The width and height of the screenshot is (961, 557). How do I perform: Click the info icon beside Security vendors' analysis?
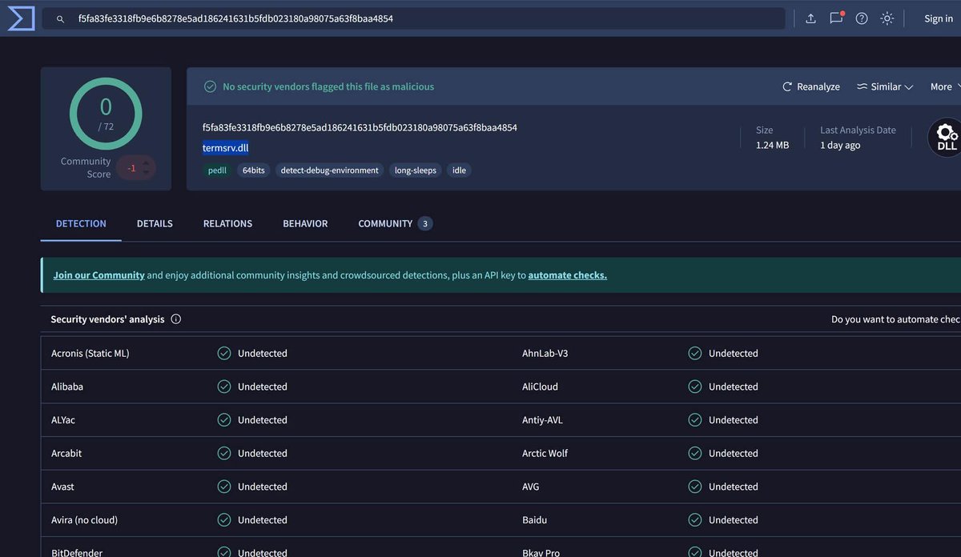click(176, 319)
